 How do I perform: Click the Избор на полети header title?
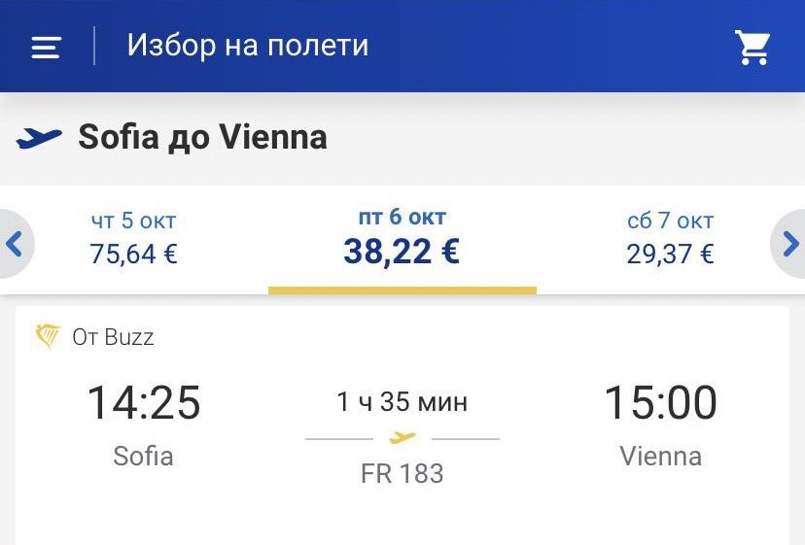click(x=247, y=46)
